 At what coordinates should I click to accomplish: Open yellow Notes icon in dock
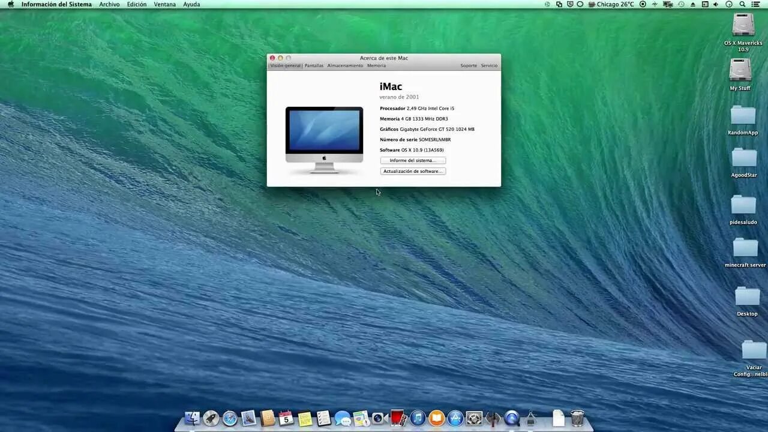[305, 418]
